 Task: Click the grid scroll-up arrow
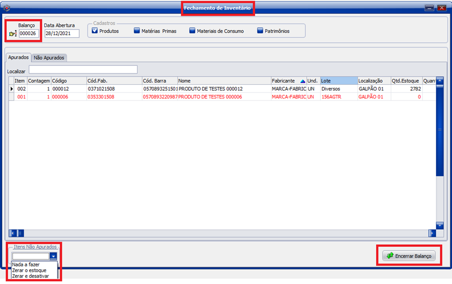click(x=439, y=80)
